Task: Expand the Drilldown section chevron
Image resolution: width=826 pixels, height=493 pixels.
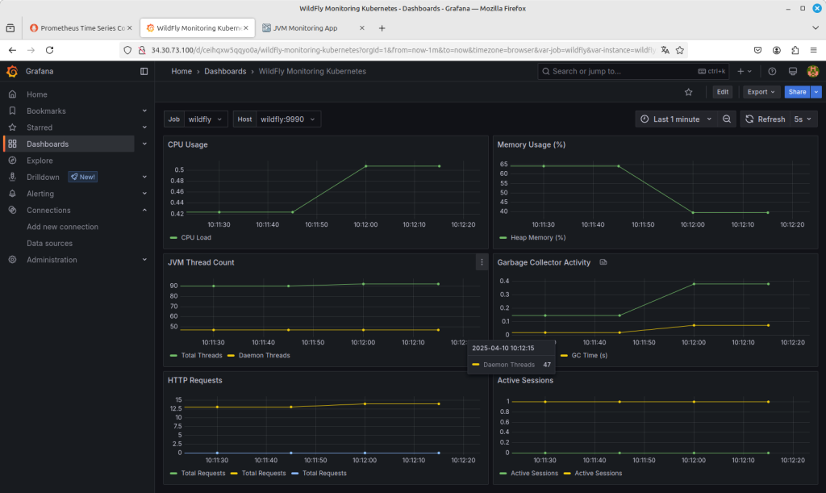Action: click(x=144, y=177)
